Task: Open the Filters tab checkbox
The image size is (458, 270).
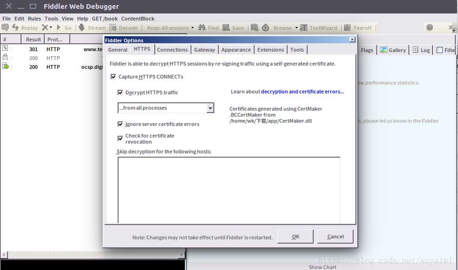Action: click(439, 50)
